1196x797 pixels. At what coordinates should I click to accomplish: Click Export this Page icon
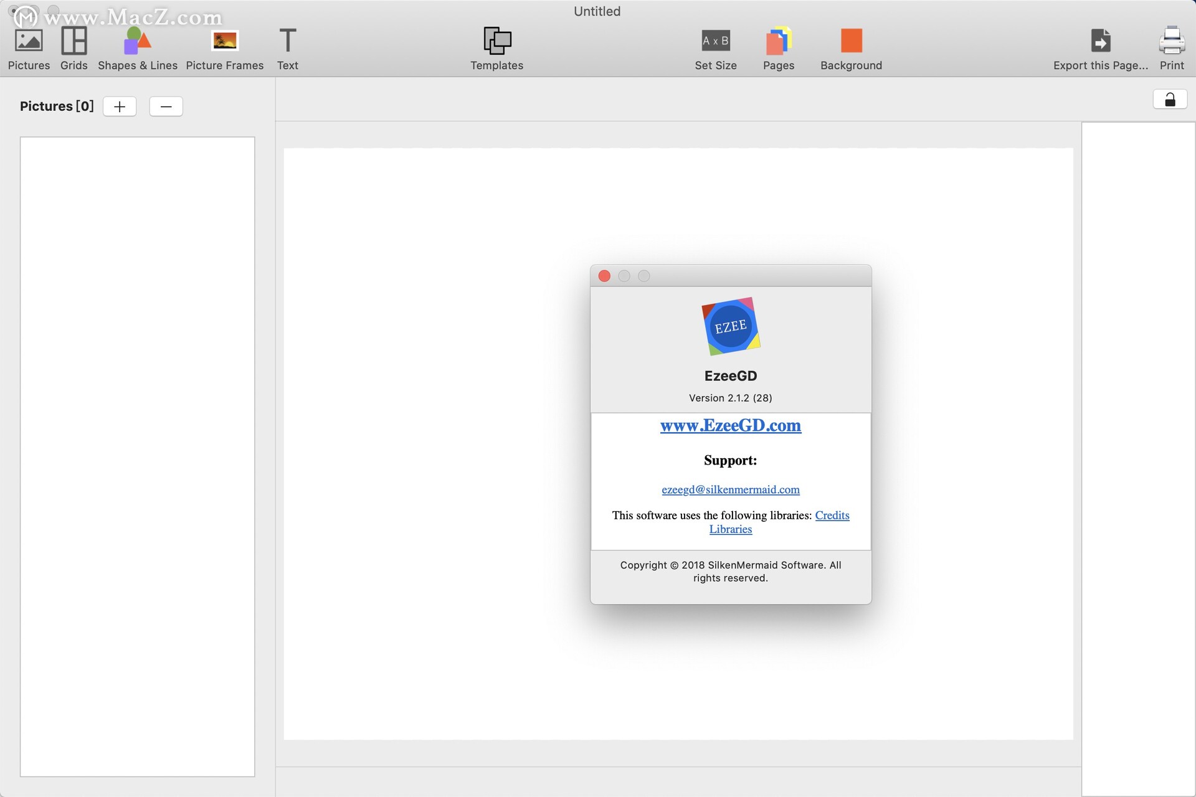pos(1101,41)
